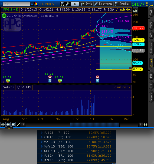
Task: Switch to the Buttons side tab
Action: tap(151, 48)
